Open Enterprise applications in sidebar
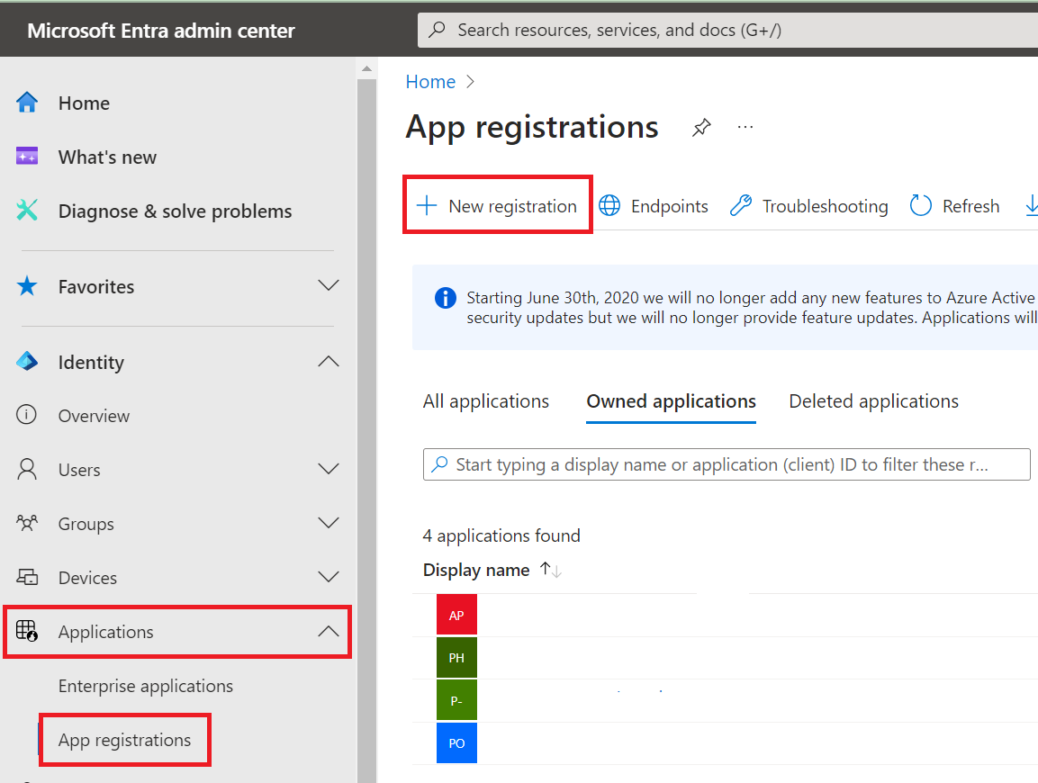This screenshot has width=1038, height=783. click(146, 686)
